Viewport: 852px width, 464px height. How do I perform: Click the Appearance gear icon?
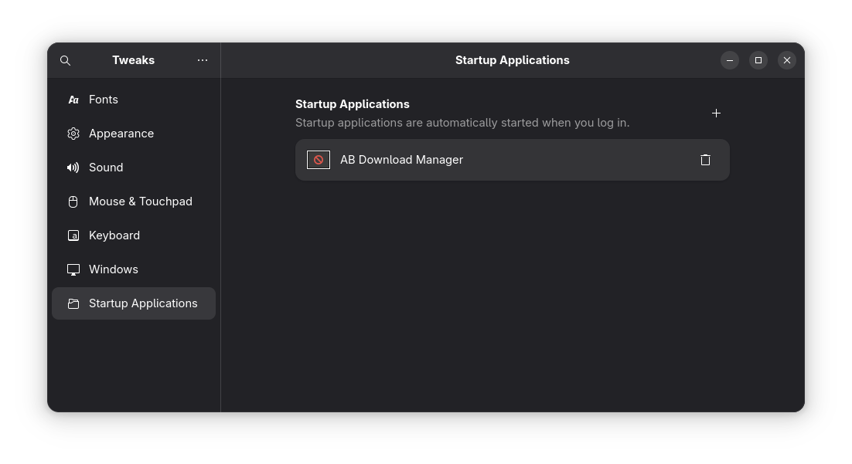point(73,134)
